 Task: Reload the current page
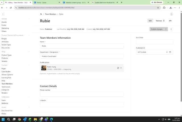click(11, 8)
